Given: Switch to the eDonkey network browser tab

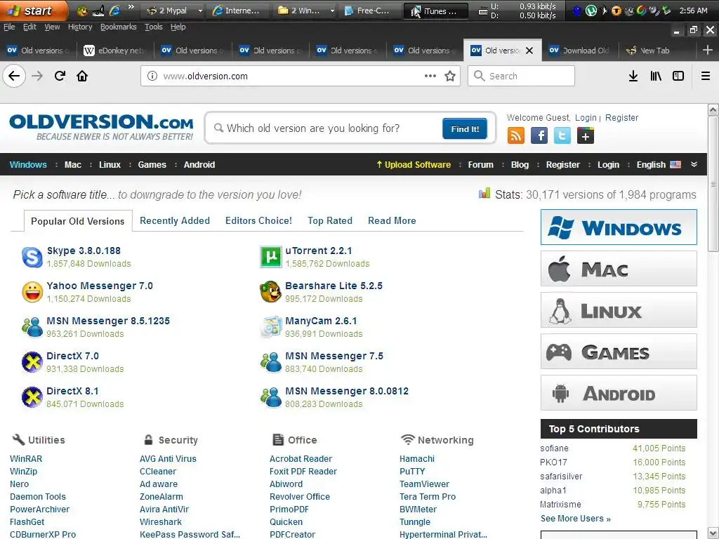Looking at the screenshot, I should (116, 51).
